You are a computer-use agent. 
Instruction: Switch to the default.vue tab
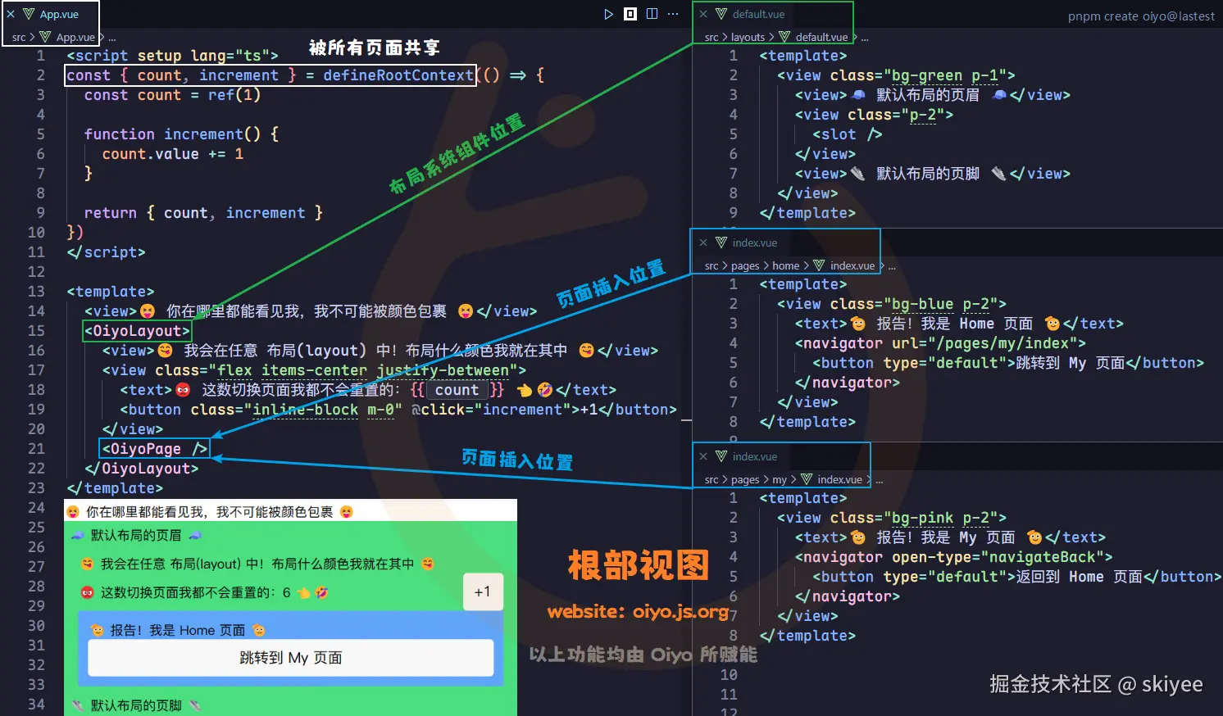click(758, 14)
